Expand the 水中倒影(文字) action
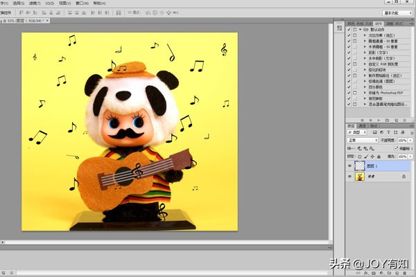This screenshot has width=416, height=277. point(365,58)
